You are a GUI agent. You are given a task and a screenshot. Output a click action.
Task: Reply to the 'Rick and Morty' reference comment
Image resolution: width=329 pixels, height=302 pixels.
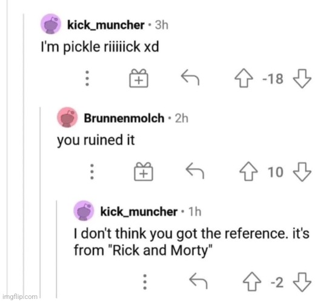pos(198,281)
